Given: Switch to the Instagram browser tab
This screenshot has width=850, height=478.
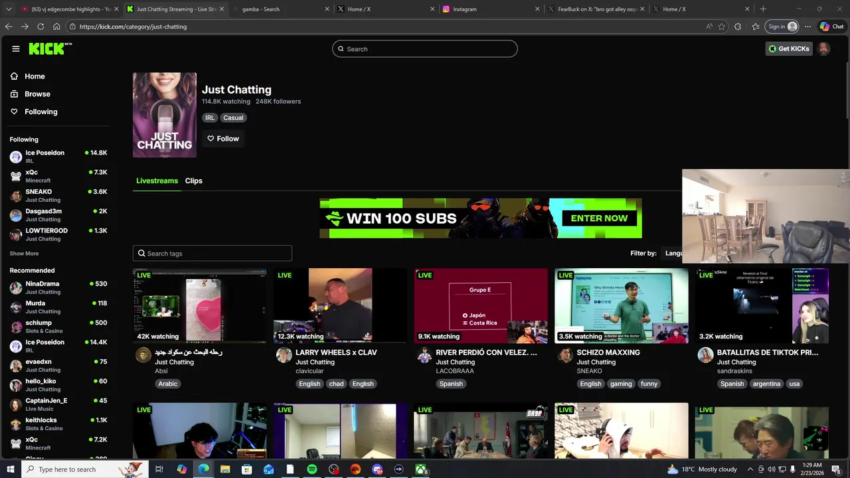Looking at the screenshot, I should point(490,9).
